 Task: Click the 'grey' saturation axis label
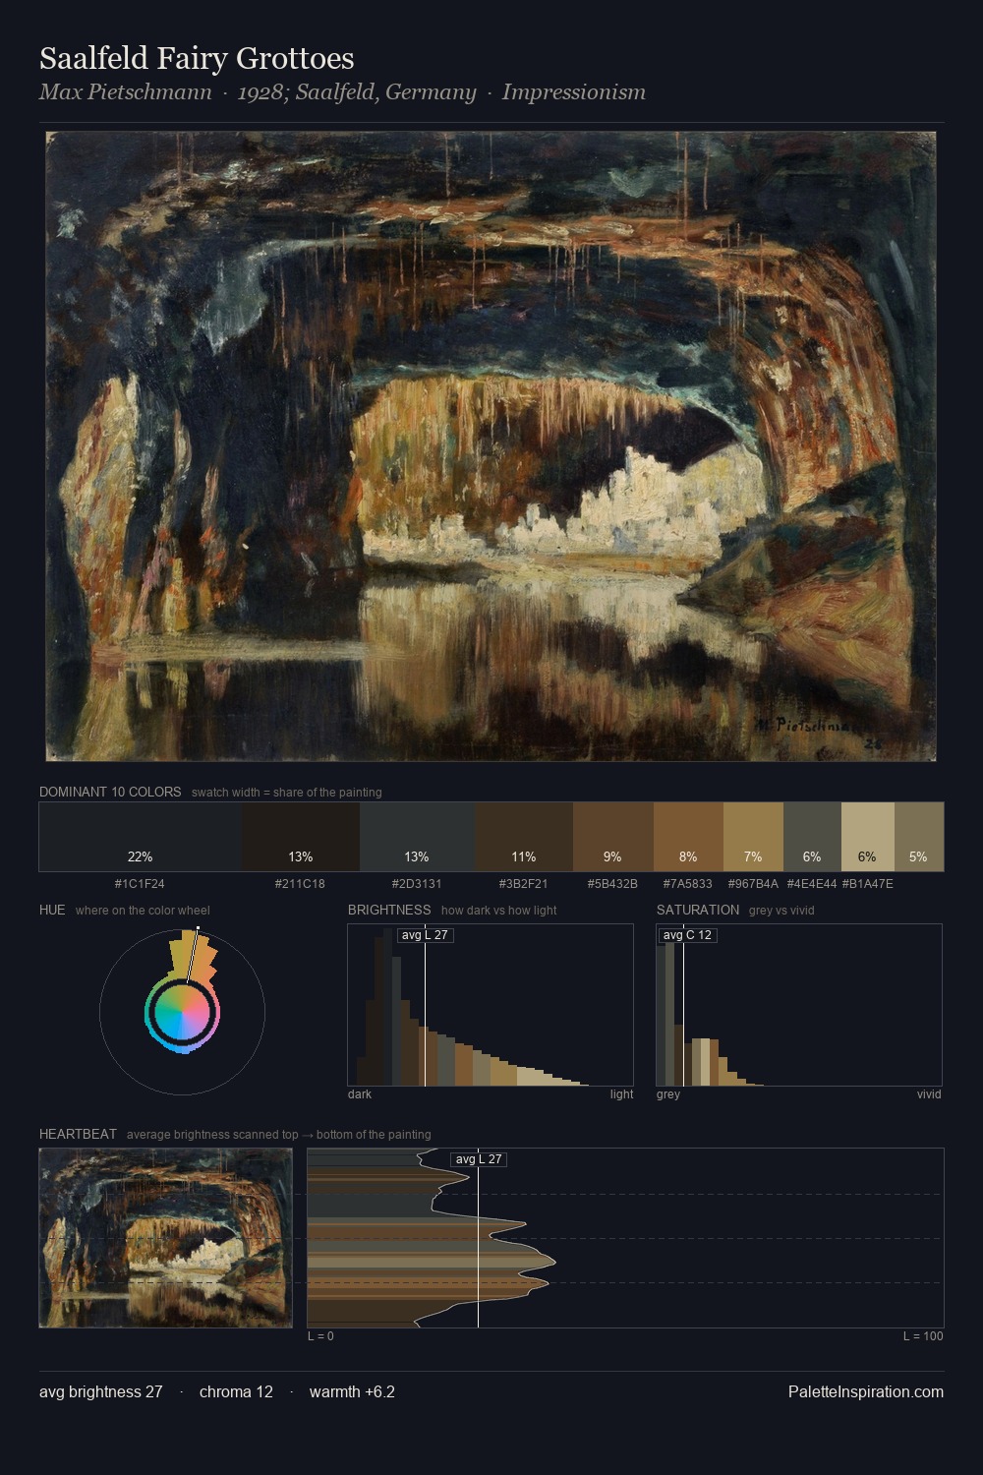pos(668,1094)
